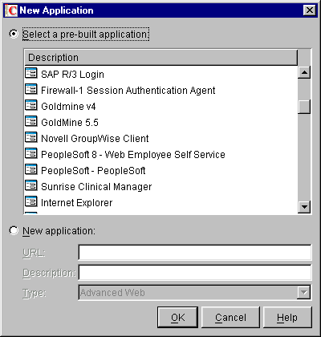321x337 pixels.
Task: Close the New Application dialog
Action: tap(310, 10)
